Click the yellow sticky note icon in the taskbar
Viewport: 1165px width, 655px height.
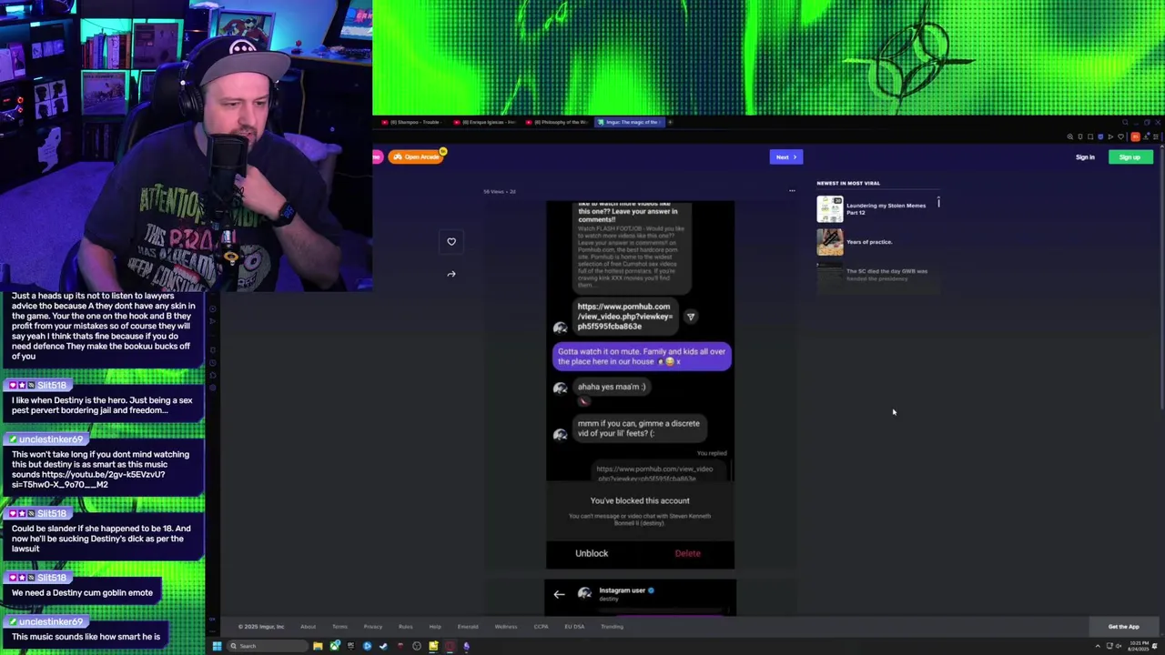(433, 646)
